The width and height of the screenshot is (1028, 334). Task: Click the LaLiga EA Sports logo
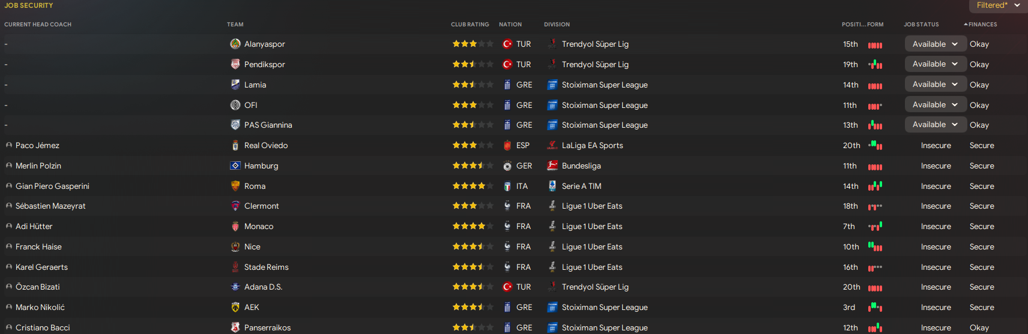click(x=552, y=145)
